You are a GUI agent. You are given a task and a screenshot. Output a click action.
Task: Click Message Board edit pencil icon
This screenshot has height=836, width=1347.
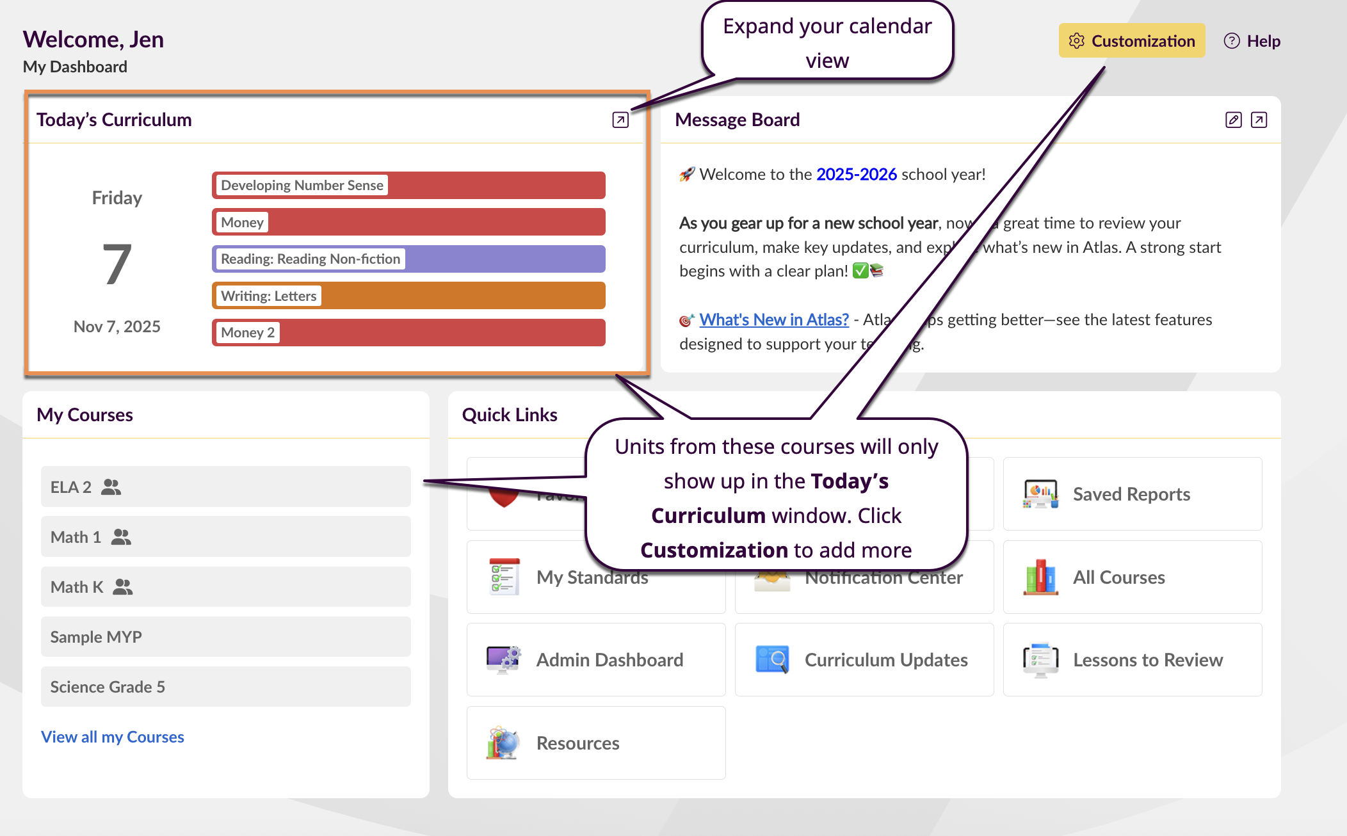click(1233, 120)
